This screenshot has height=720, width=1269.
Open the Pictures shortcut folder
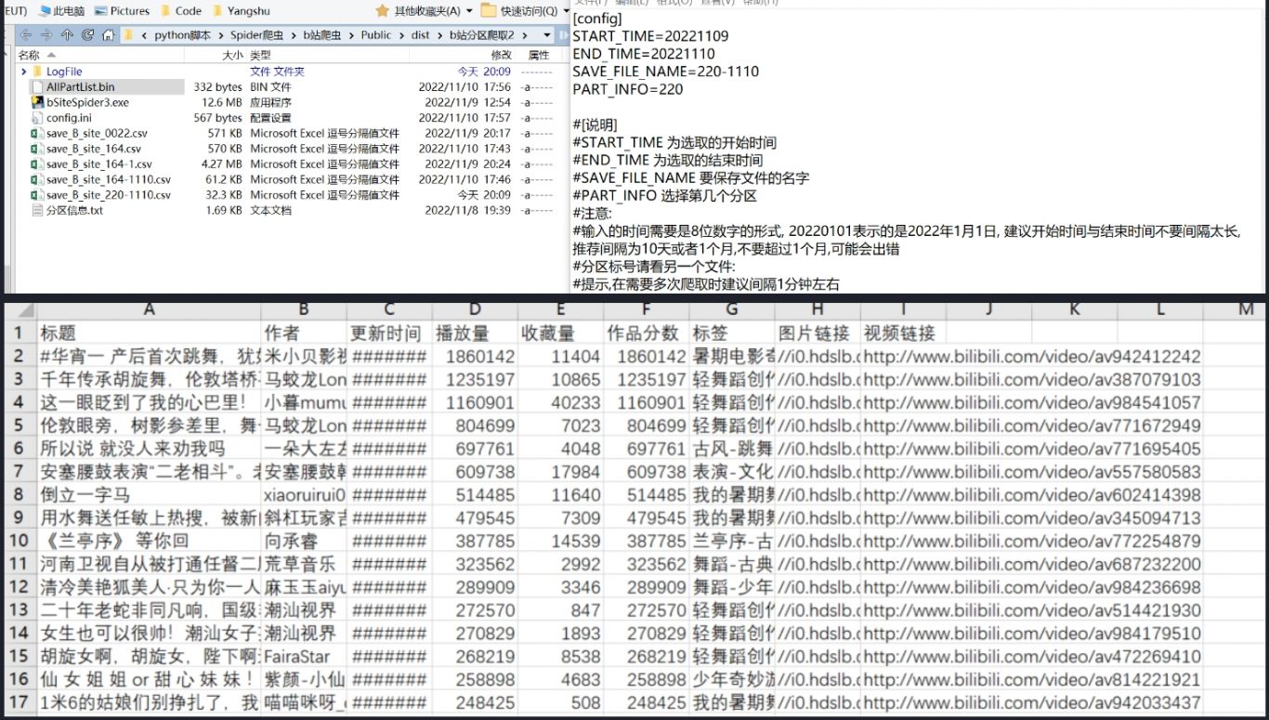tap(121, 11)
